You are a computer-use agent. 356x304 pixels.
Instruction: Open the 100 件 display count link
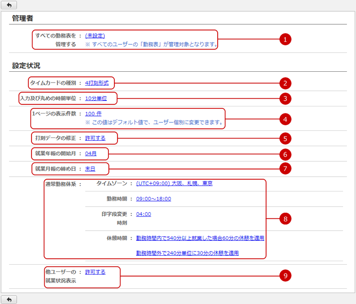point(94,114)
